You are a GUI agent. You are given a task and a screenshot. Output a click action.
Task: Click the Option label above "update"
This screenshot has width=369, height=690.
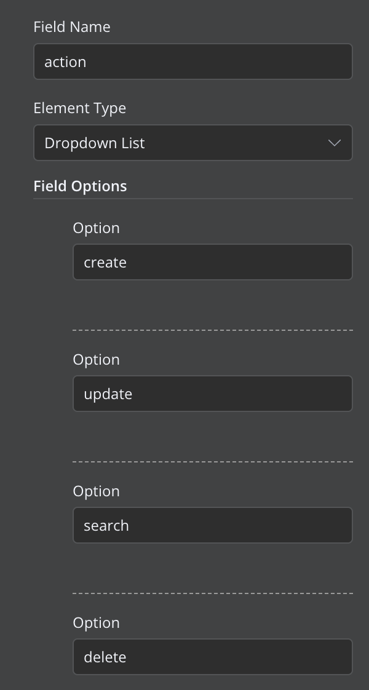click(x=96, y=360)
